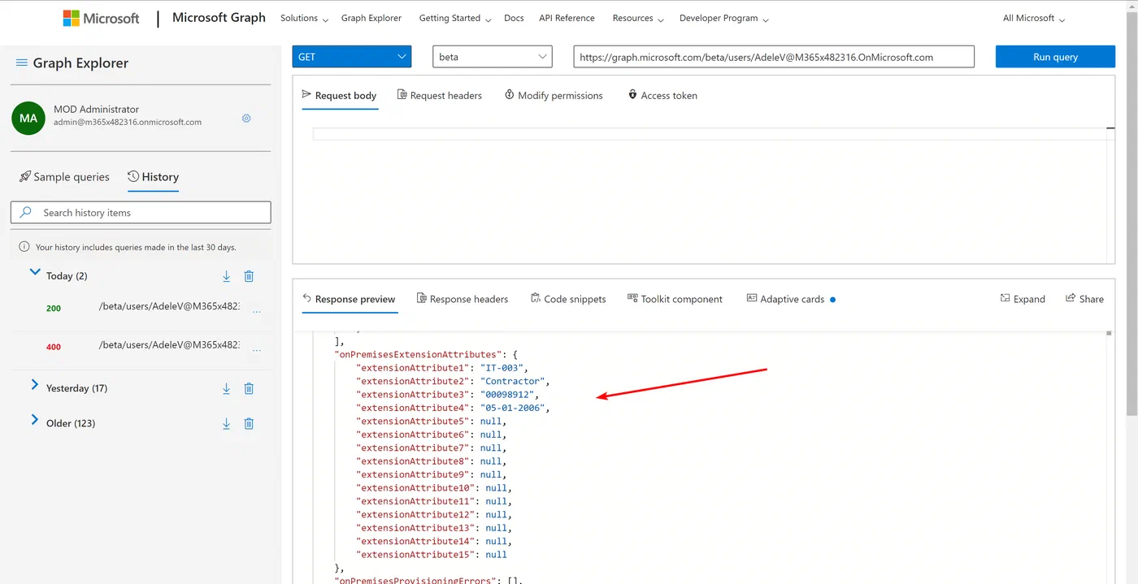The width and height of the screenshot is (1138, 584).
Task: Select the History tab
Action: (153, 176)
